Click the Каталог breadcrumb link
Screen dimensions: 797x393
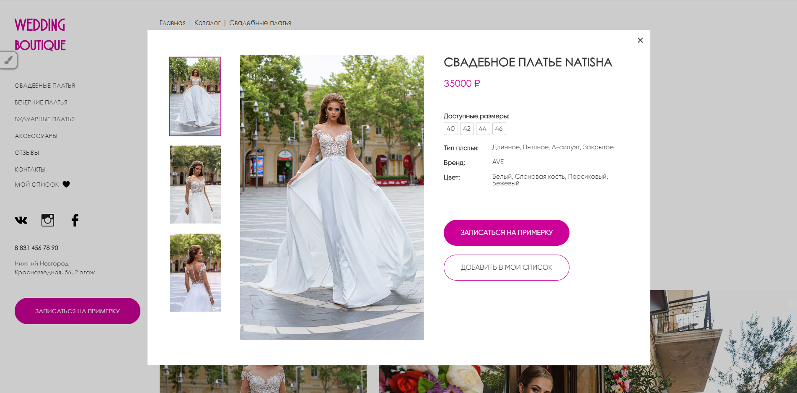[x=207, y=23]
